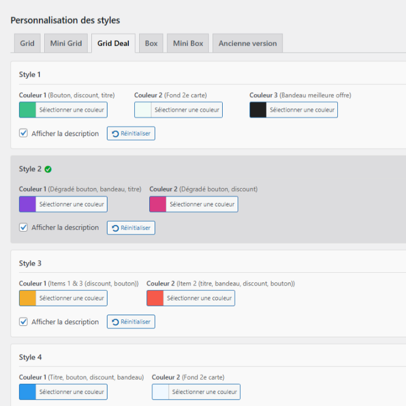Reset Style 1 with Réinitialiser button
406x406 pixels.
pyautogui.click(x=131, y=133)
